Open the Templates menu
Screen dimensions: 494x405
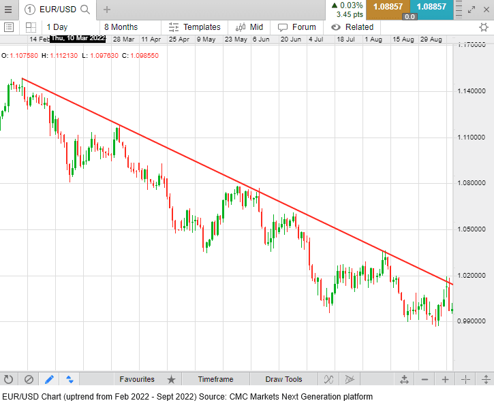[195, 27]
